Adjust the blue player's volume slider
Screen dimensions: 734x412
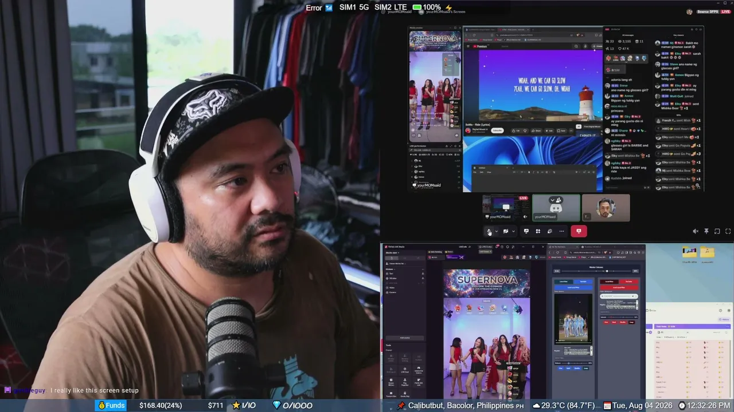[x=576, y=363]
